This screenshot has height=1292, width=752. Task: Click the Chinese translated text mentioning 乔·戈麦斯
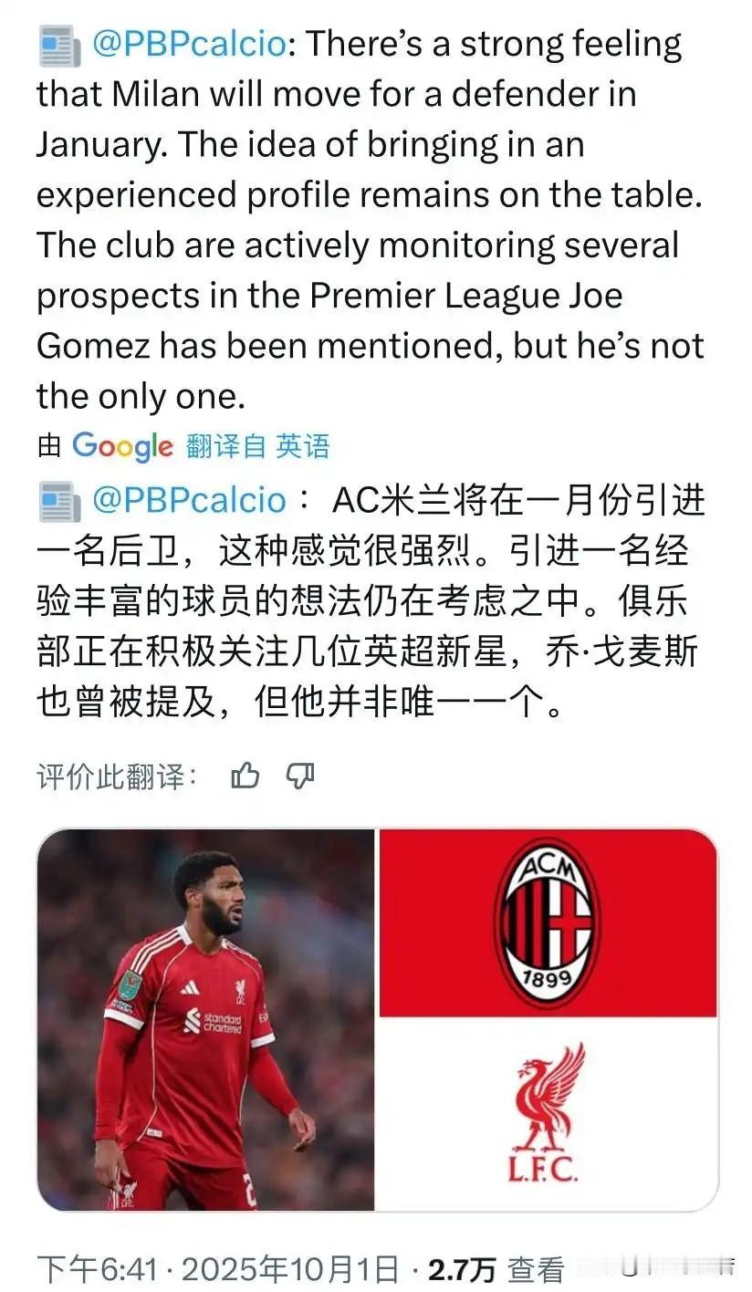click(x=370, y=601)
